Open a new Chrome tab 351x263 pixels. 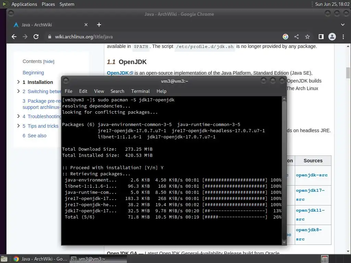[x=99, y=25]
